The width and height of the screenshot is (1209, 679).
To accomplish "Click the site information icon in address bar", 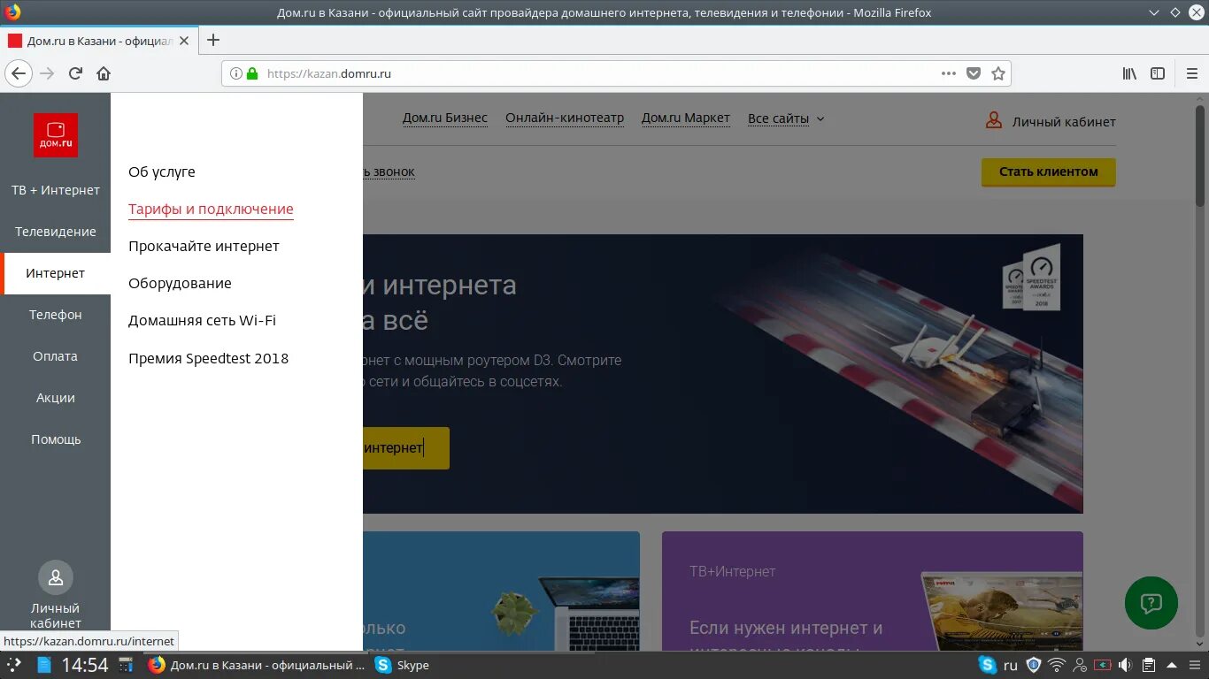I will 236,73.
